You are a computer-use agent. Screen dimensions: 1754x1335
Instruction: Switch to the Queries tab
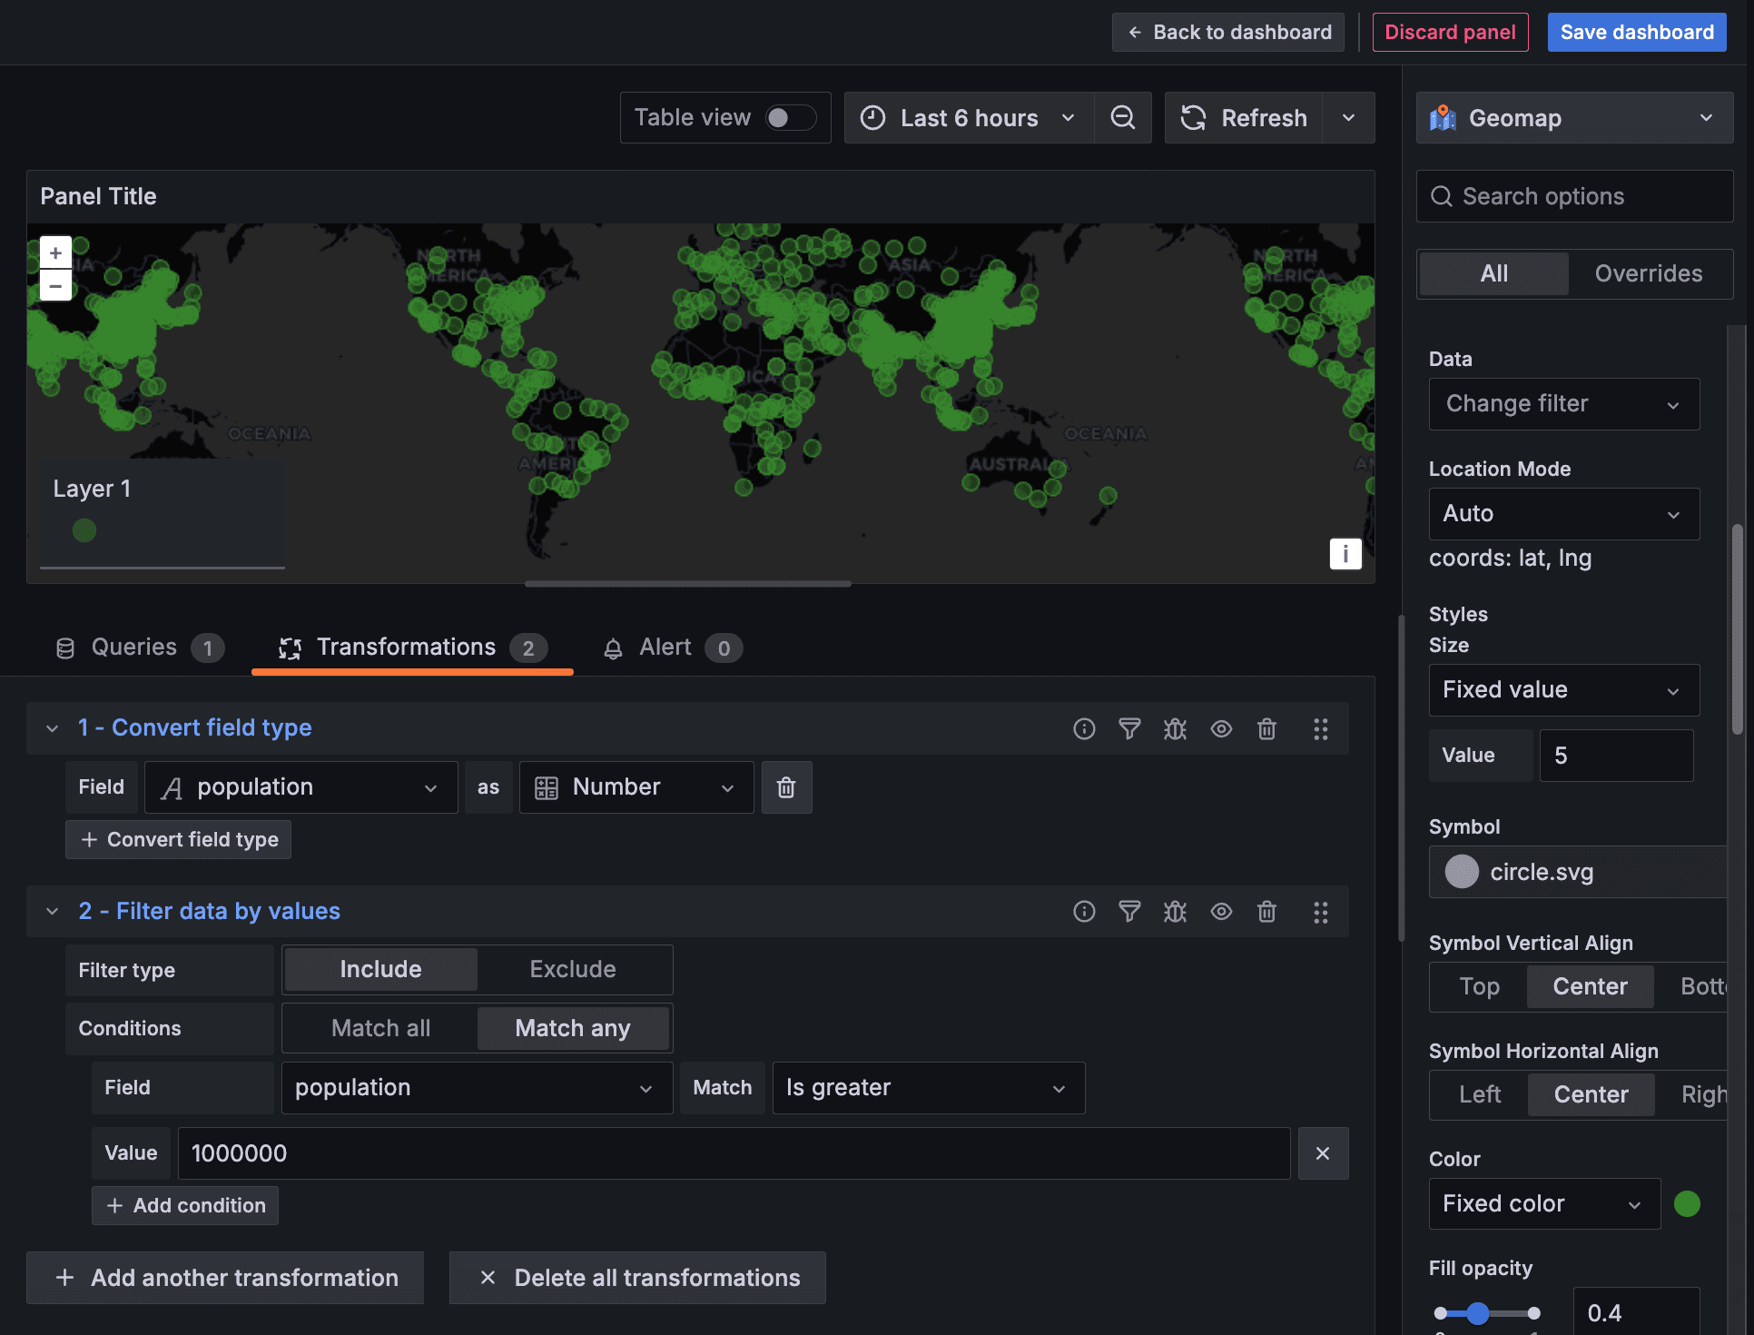[x=136, y=647]
